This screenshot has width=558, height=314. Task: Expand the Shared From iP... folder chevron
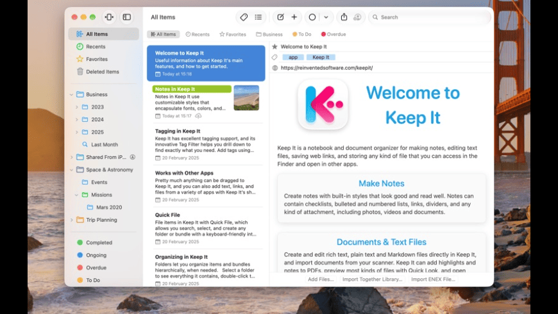point(72,157)
